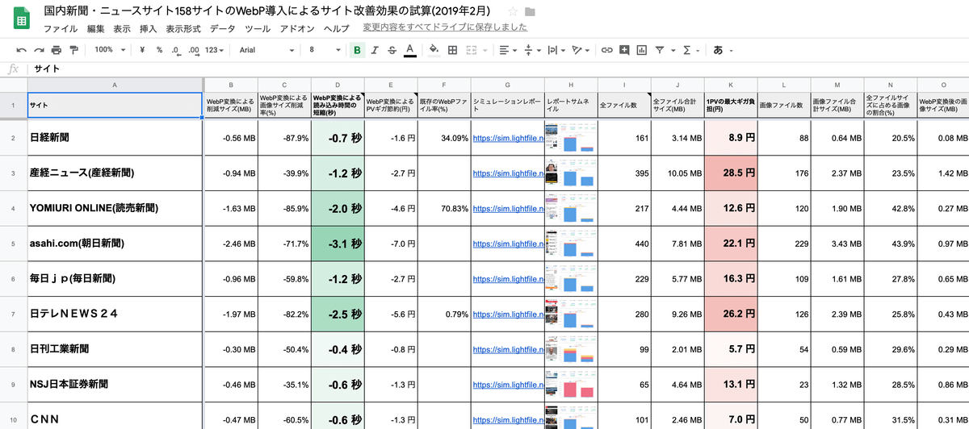The height and width of the screenshot is (429, 969).
Task: Open the font size 8 dropdown
Action: click(325, 50)
